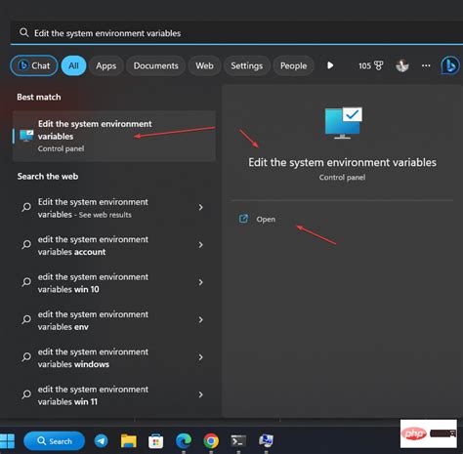Open Telegram from the taskbar
Image resolution: width=463 pixels, height=454 pixels.
click(102, 441)
